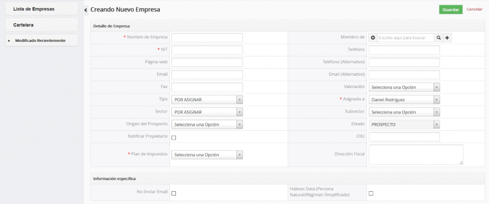This screenshot has width=489, height=204.
Task: Open the Valoración dropdown
Action: tap(404, 87)
